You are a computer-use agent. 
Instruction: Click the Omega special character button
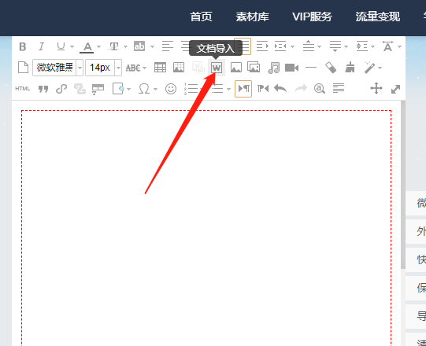click(144, 89)
